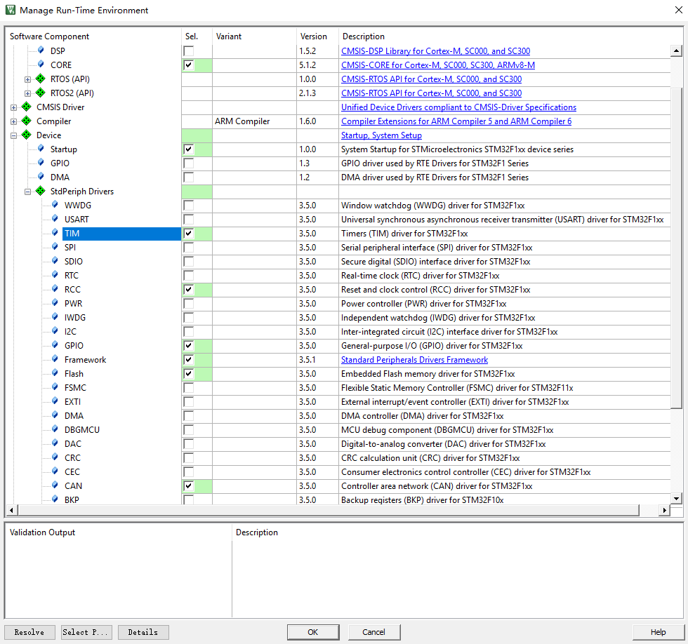688x644 pixels.
Task: Click the Version column header
Action: 317,36
